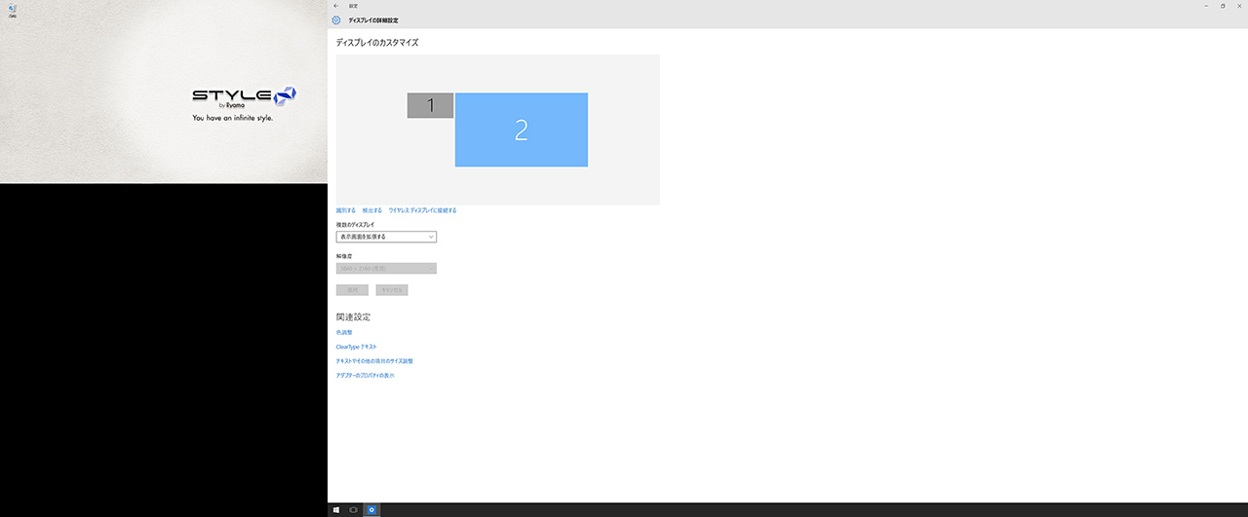Select display 1 in the arrangement
Viewport: 1248px width, 517px height.
(430, 105)
